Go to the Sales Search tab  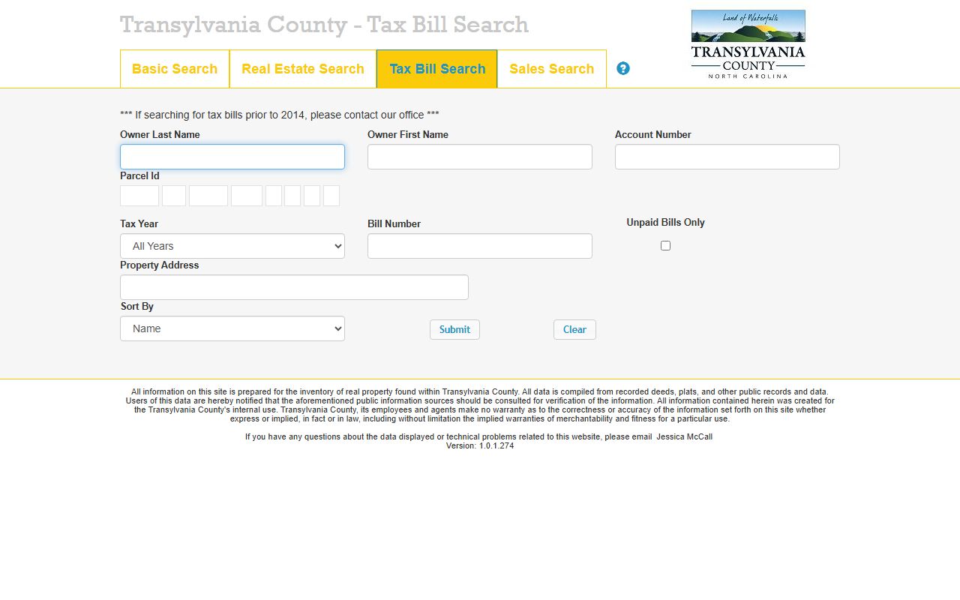click(552, 69)
